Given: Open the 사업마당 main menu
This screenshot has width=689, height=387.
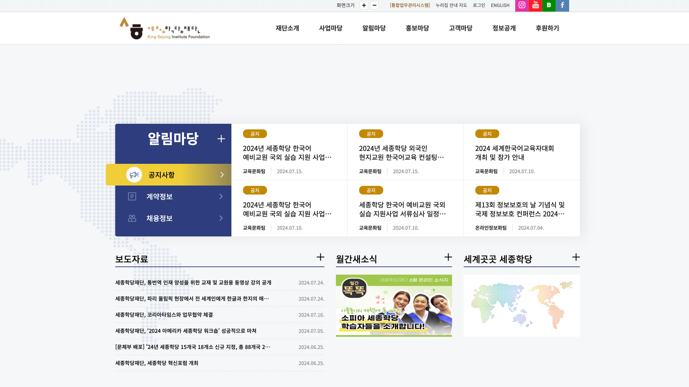Looking at the screenshot, I should click(331, 28).
